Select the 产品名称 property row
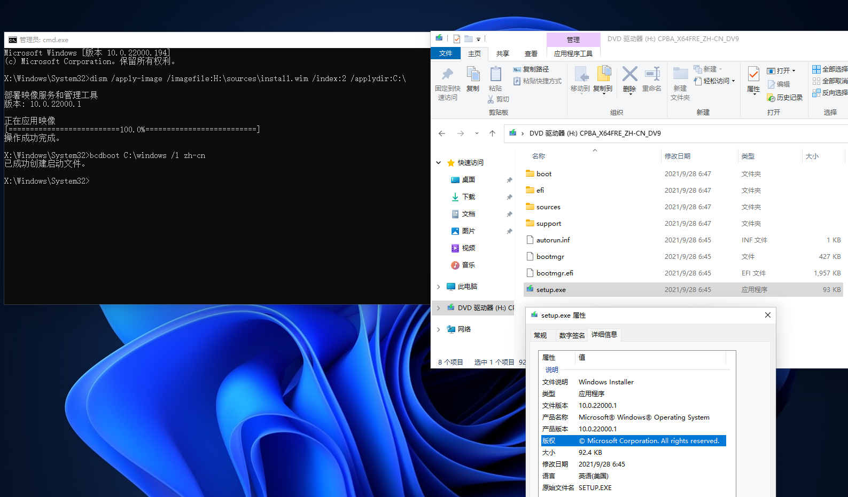Viewport: 848px width, 497px height. 634,417
